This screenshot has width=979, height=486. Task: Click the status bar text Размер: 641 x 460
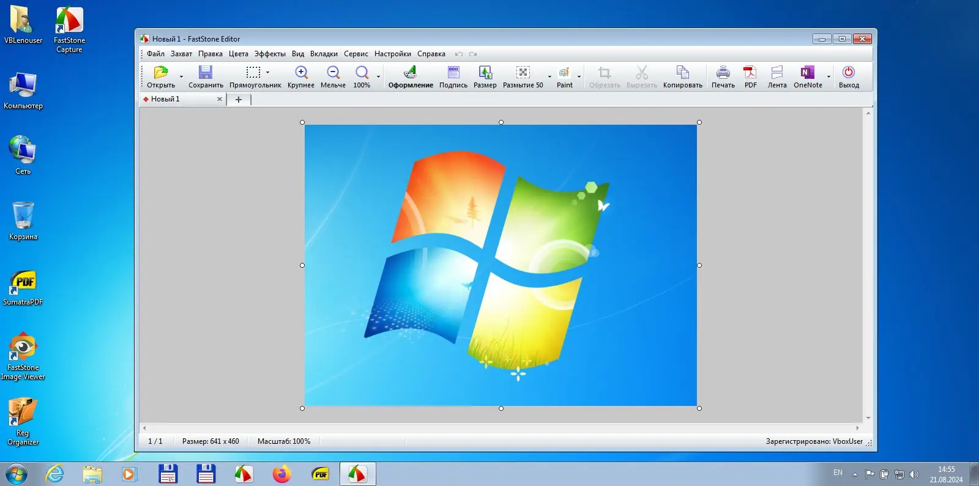(x=210, y=441)
